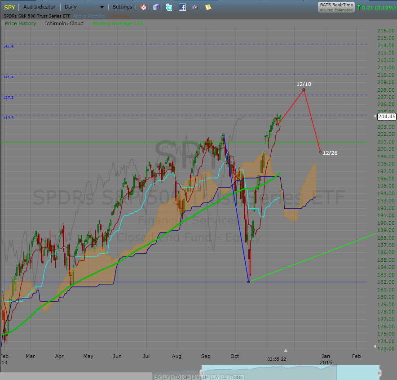Image resolution: width=397 pixels, height=380 pixels.
Task: Select the Ichimoku Cloud legend item
Action: 64,23
